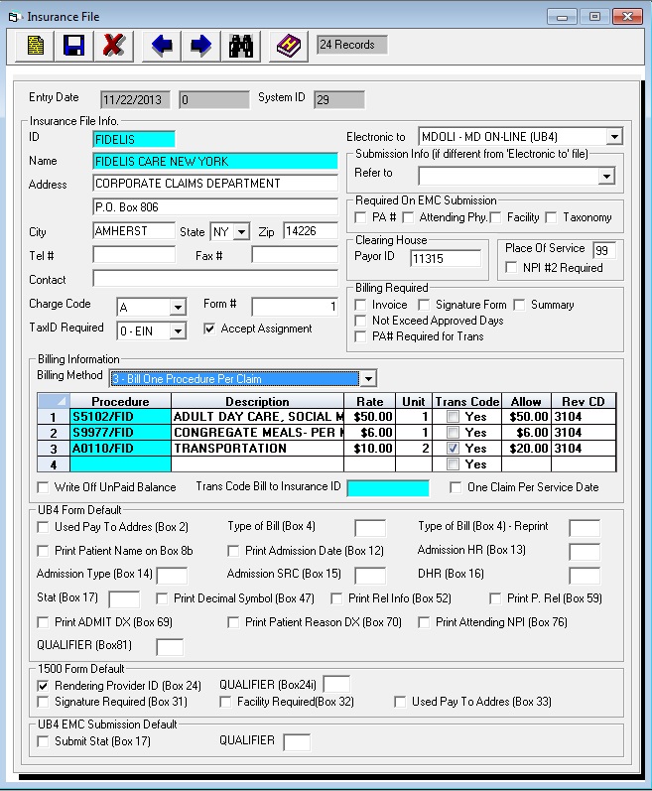The width and height of the screenshot is (652, 791).
Task: Click the Rev CD column header
Action: [584, 402]
